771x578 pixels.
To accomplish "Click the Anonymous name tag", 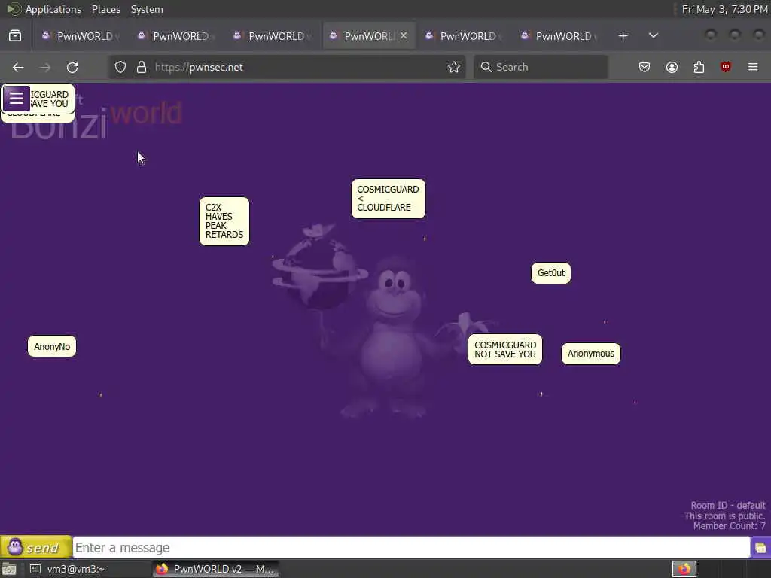I will (591, 354).
